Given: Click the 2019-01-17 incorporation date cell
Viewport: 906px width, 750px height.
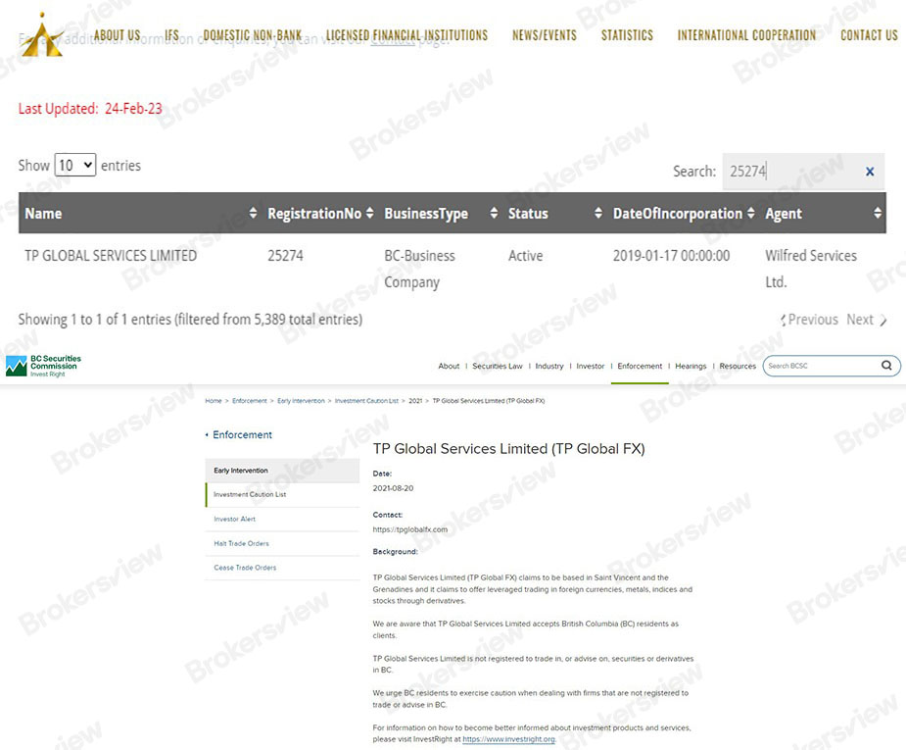Looking at the screenshot, I should [671, 256].
